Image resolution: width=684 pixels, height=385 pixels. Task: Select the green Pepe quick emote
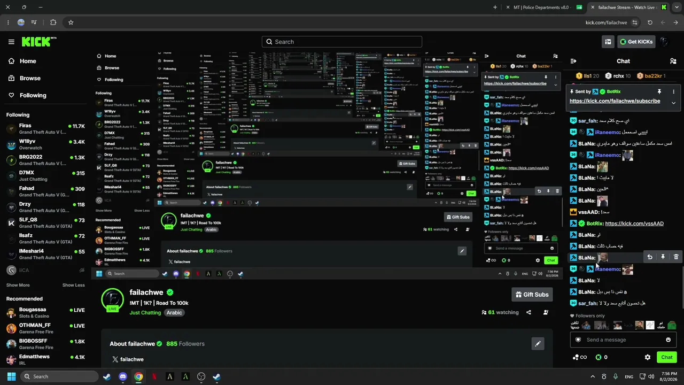coord(672,325)
